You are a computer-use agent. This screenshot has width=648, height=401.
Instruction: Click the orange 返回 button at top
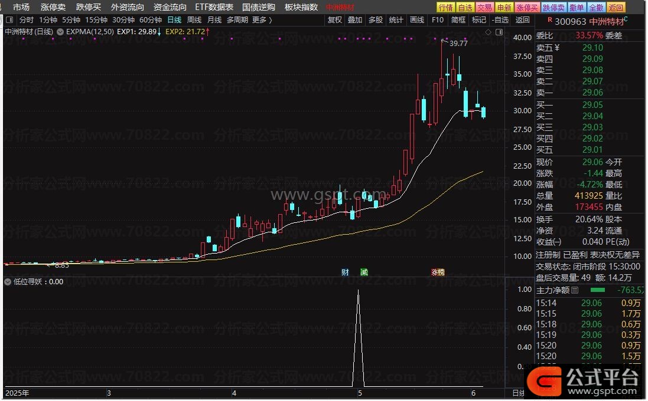pyautogui.click(x=616, y=8)
